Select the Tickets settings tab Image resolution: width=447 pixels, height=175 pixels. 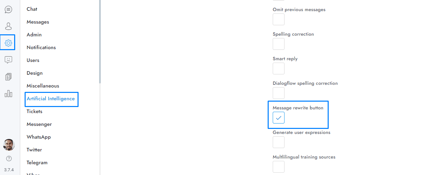pos(34,111)
